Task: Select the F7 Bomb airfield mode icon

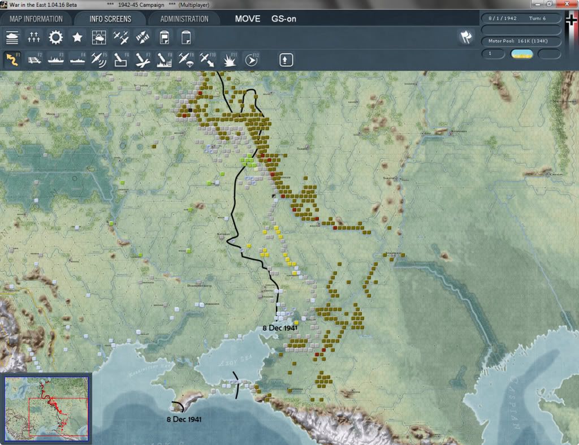Action: (142, 60)
